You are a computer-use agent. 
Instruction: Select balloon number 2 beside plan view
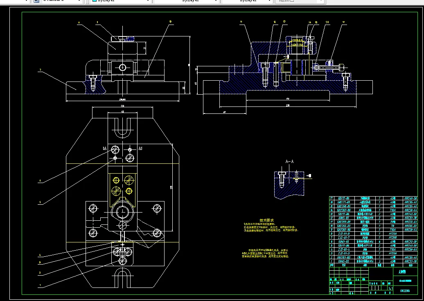(40, 273)
